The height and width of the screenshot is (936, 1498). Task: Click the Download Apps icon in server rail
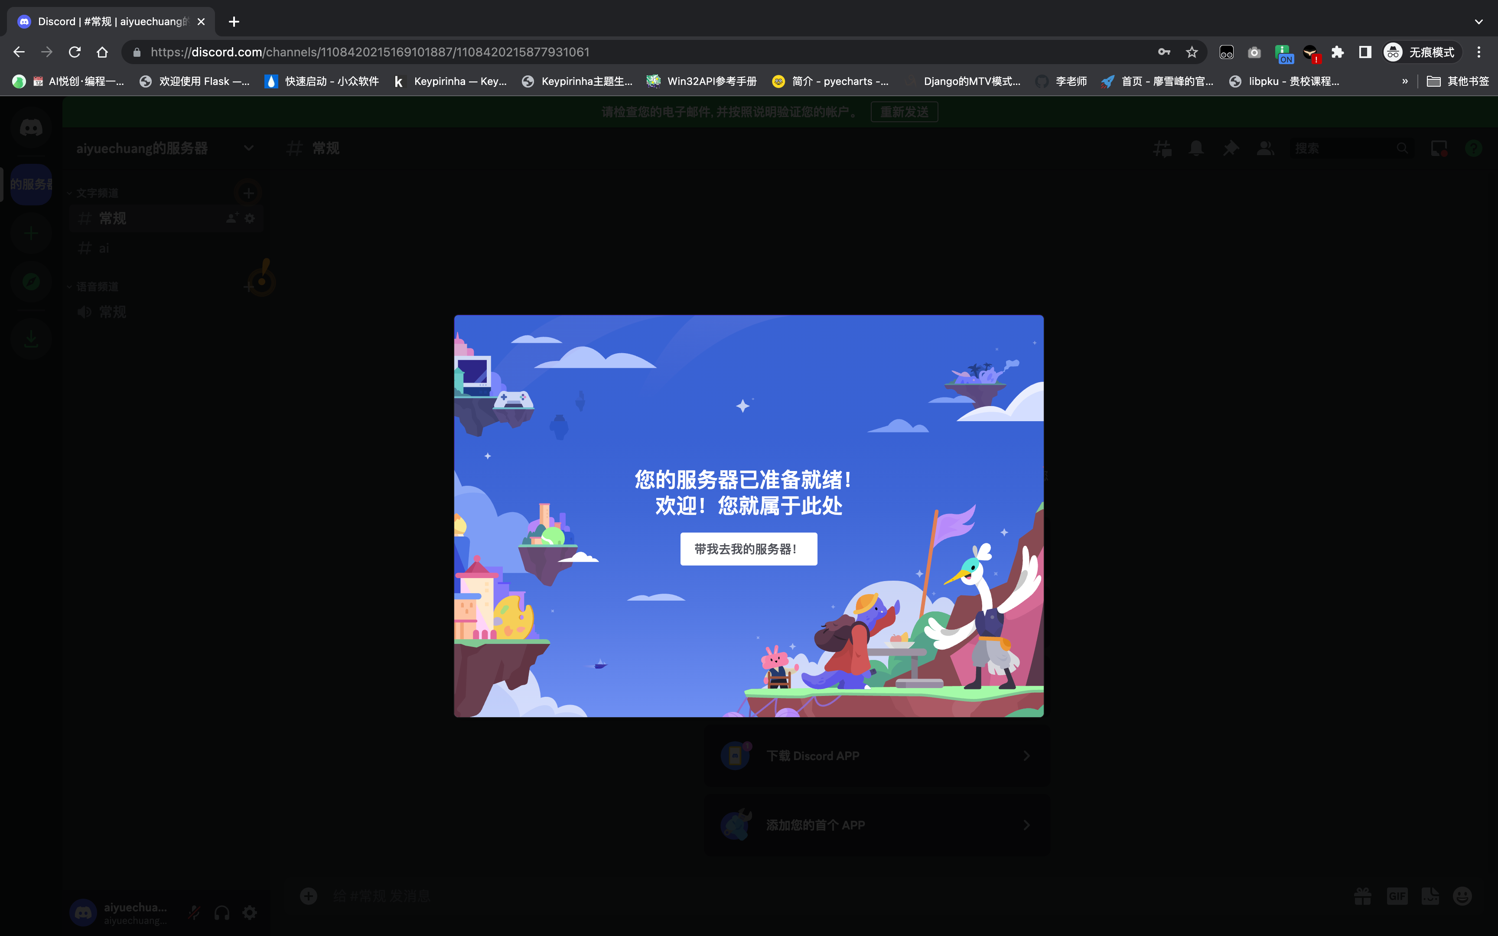pos(31,338)
